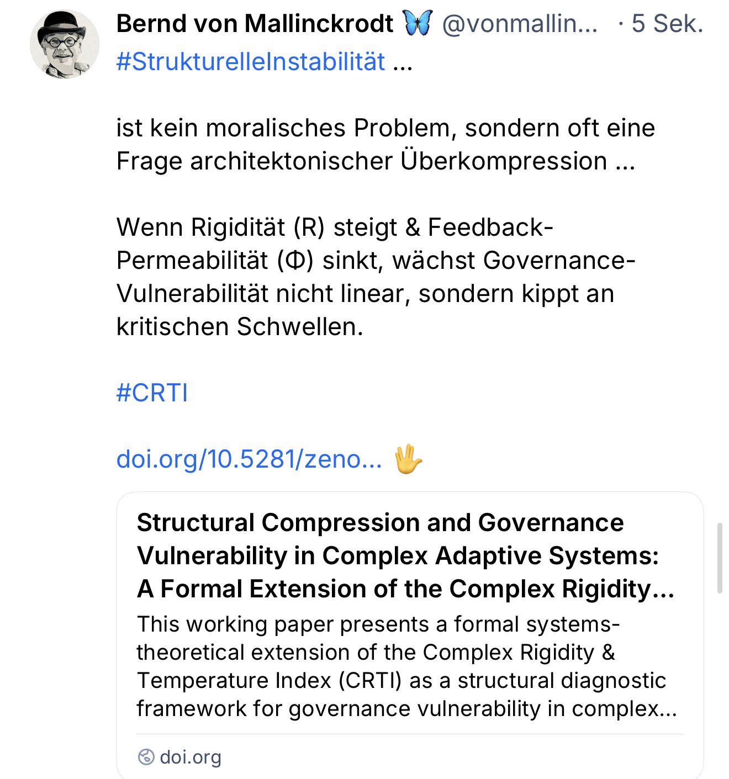Click the @vonmallin... handle
The height and width of the screenshot is (779, 729).
click(x=520, y=24)
